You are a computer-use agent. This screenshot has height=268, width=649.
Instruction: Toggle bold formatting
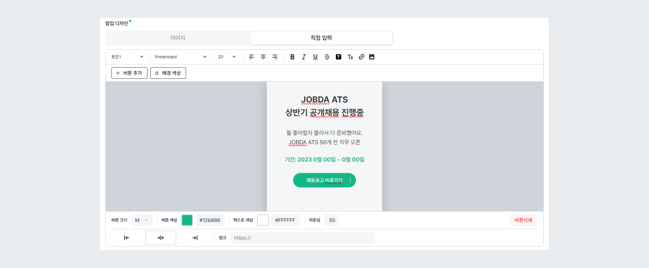(292, 57)
